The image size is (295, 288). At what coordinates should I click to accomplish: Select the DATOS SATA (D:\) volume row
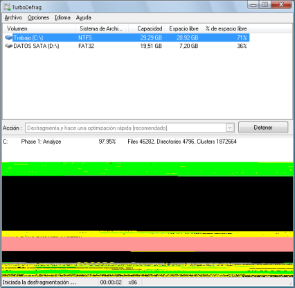[x=126, y=46]
